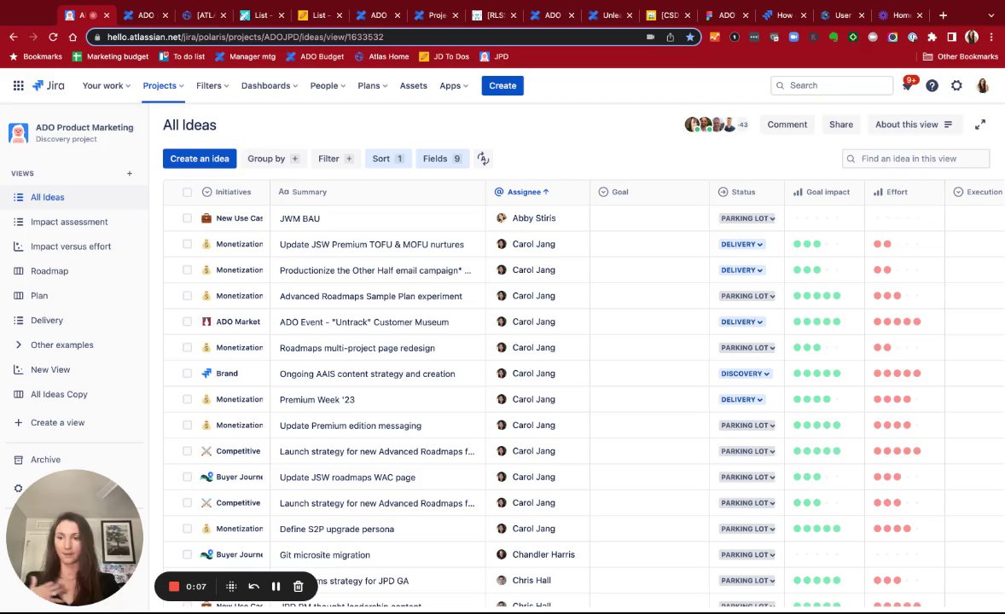Check the Git microsite migration row checkbox
The height and width of the screenshot is (614, 1005).
(x=187, y=554)
